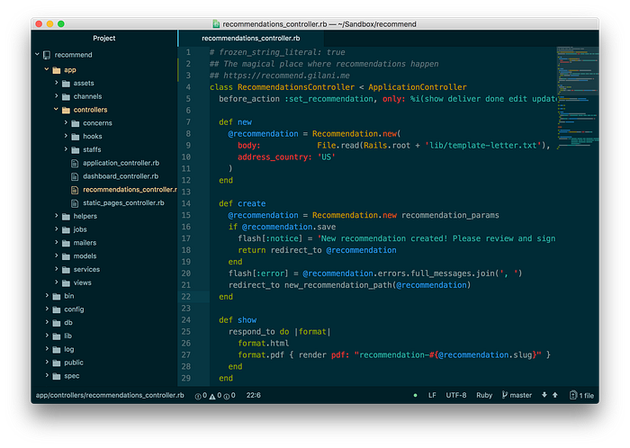Screen dimensions: 630x448
Task: Select the recommendations_controller.rb editor tab
Action: (x=251, y=38)
